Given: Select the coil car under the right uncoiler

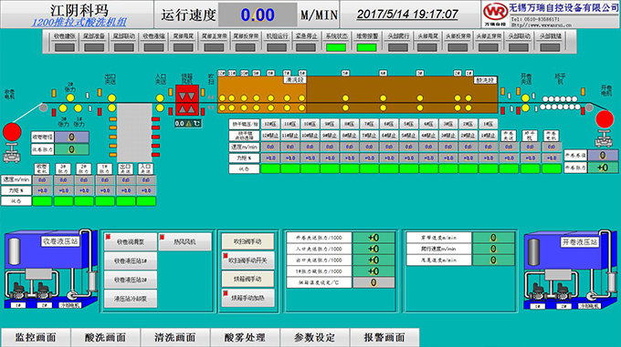Looking at the screenshot, I should click(x=604, y=138).
